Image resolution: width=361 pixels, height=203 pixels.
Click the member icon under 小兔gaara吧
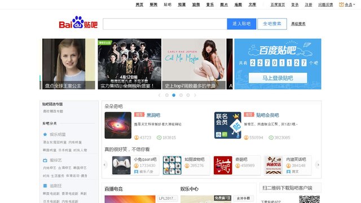tap(136, 166)
